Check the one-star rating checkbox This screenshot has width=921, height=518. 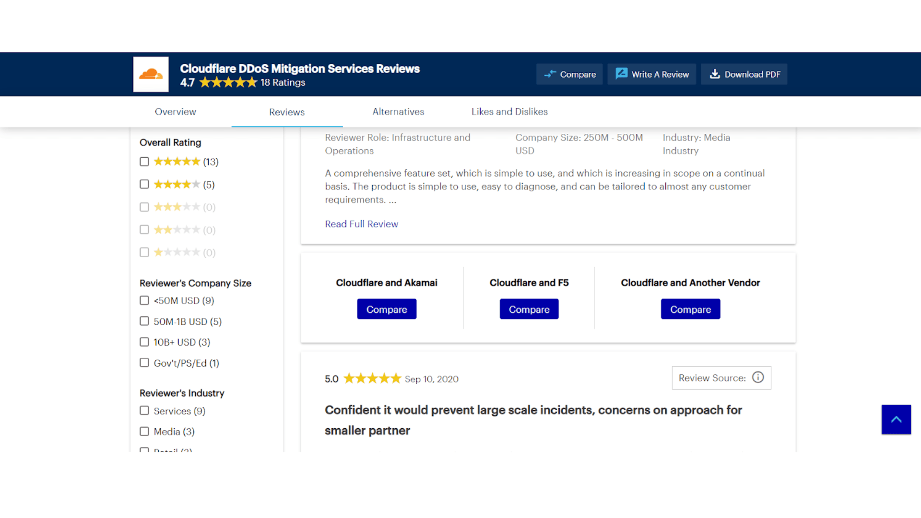[144, 252]
